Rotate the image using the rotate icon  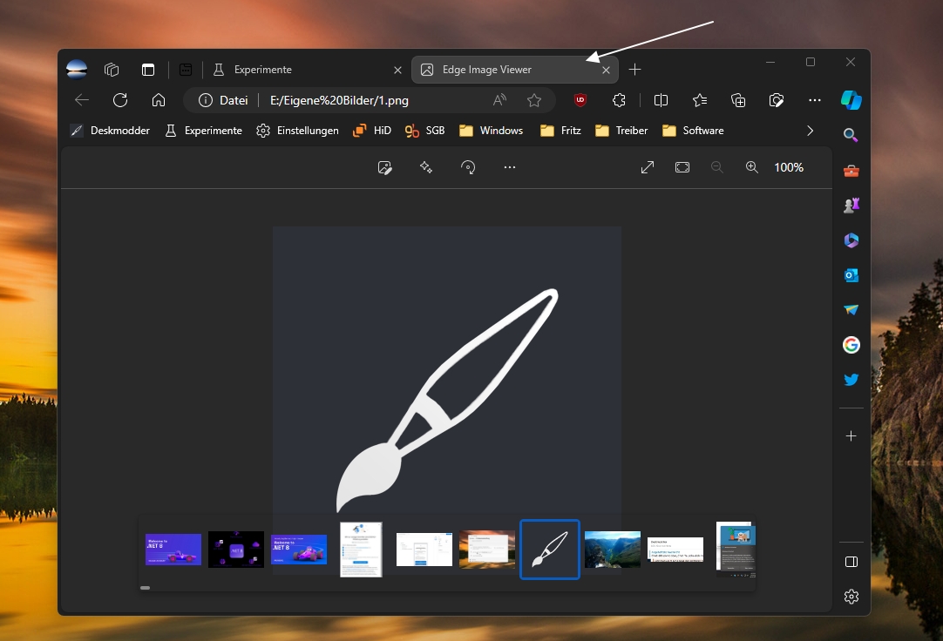(x=468, y=167)
